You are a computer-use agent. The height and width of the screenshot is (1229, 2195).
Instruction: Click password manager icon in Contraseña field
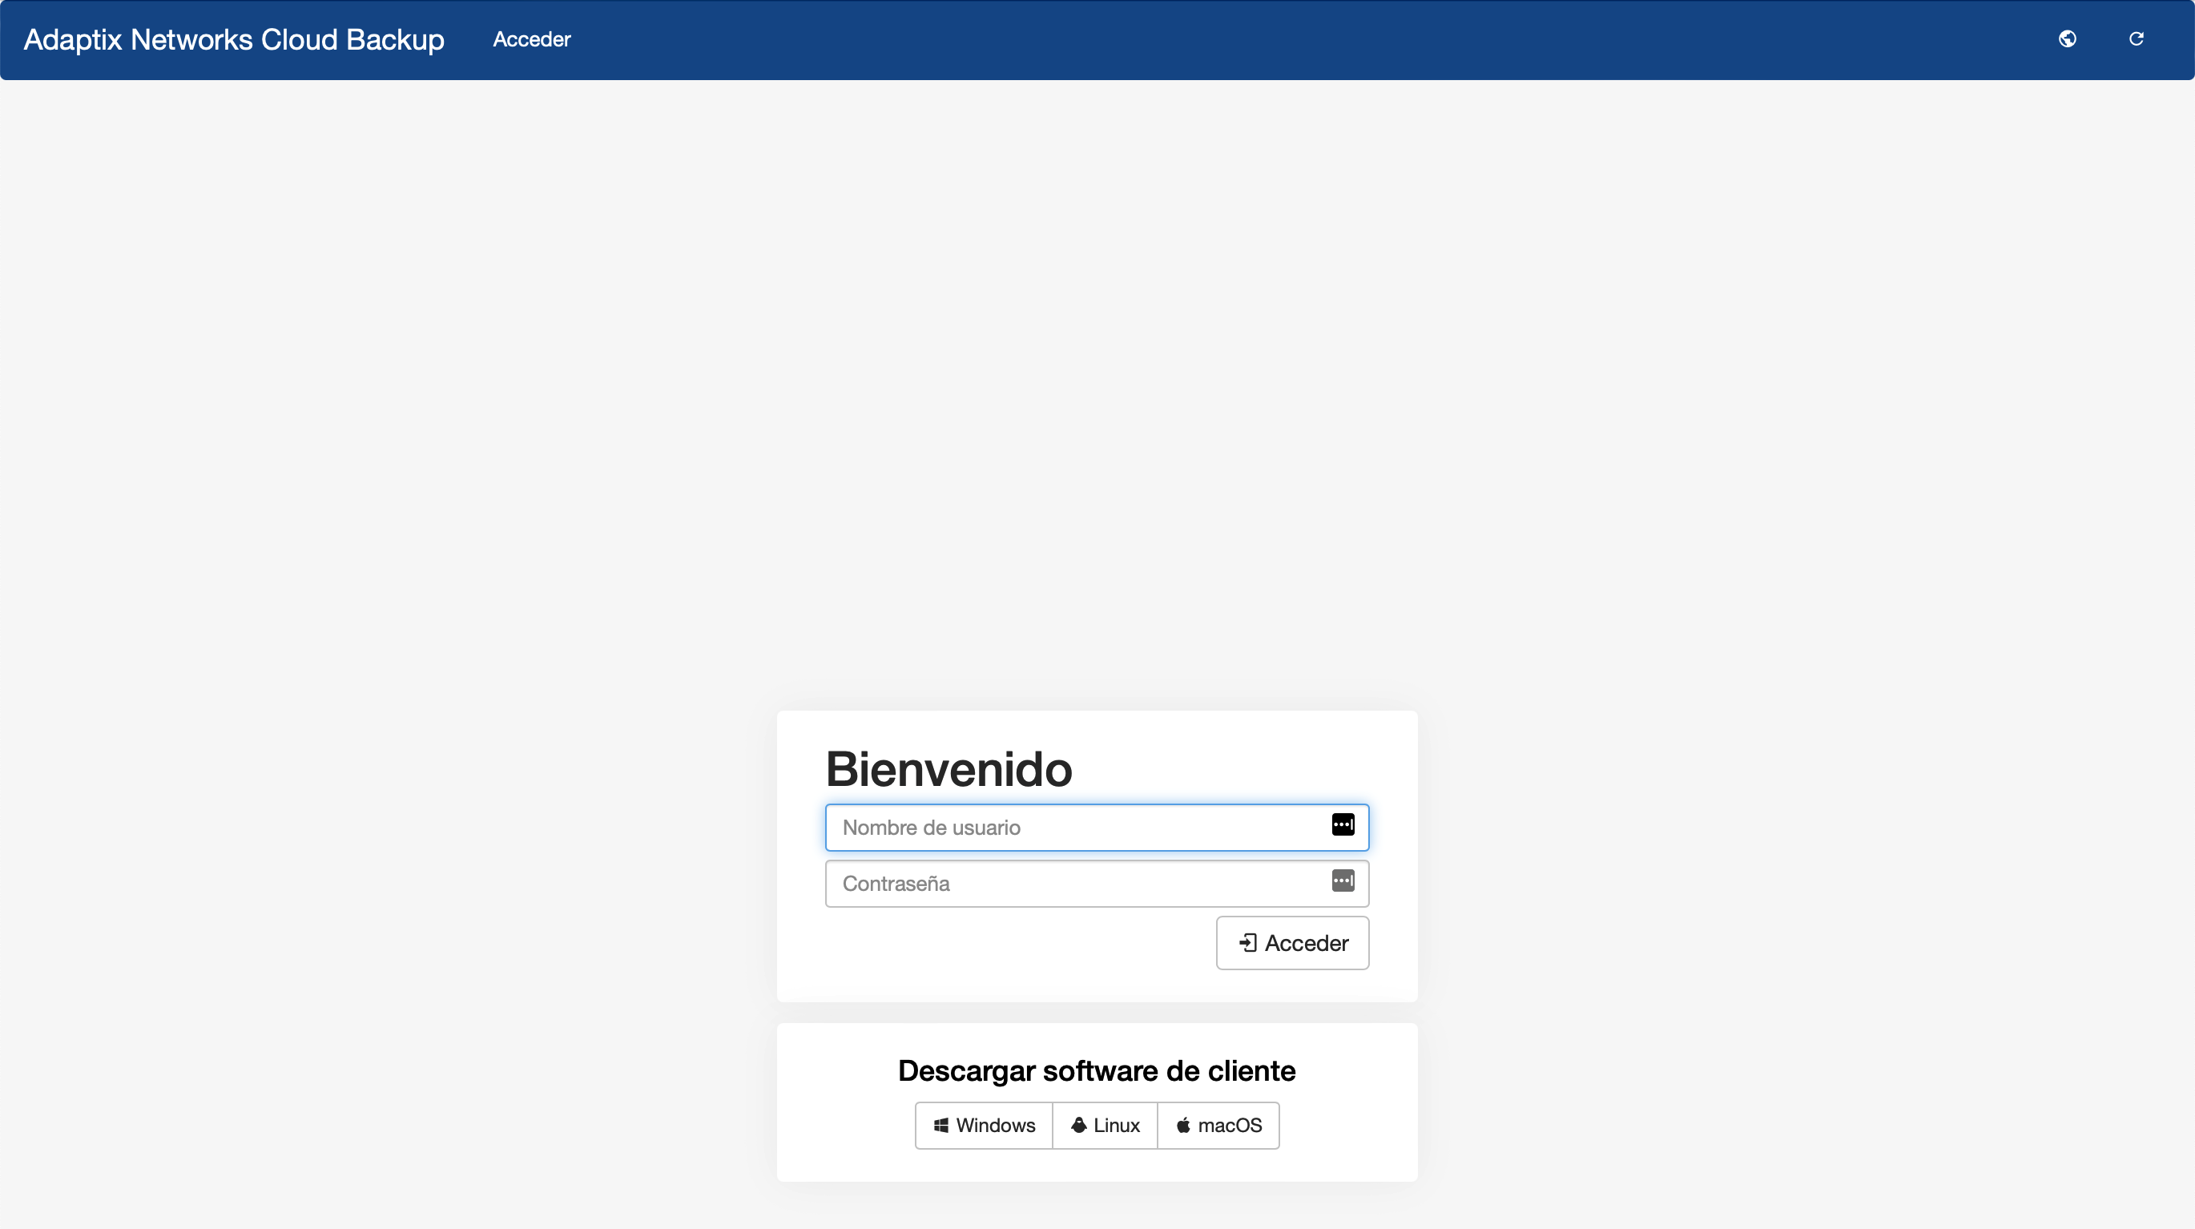1343,881
